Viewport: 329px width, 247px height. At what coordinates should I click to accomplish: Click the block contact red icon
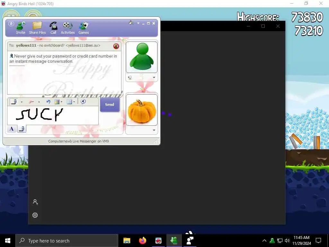(116, 46)
